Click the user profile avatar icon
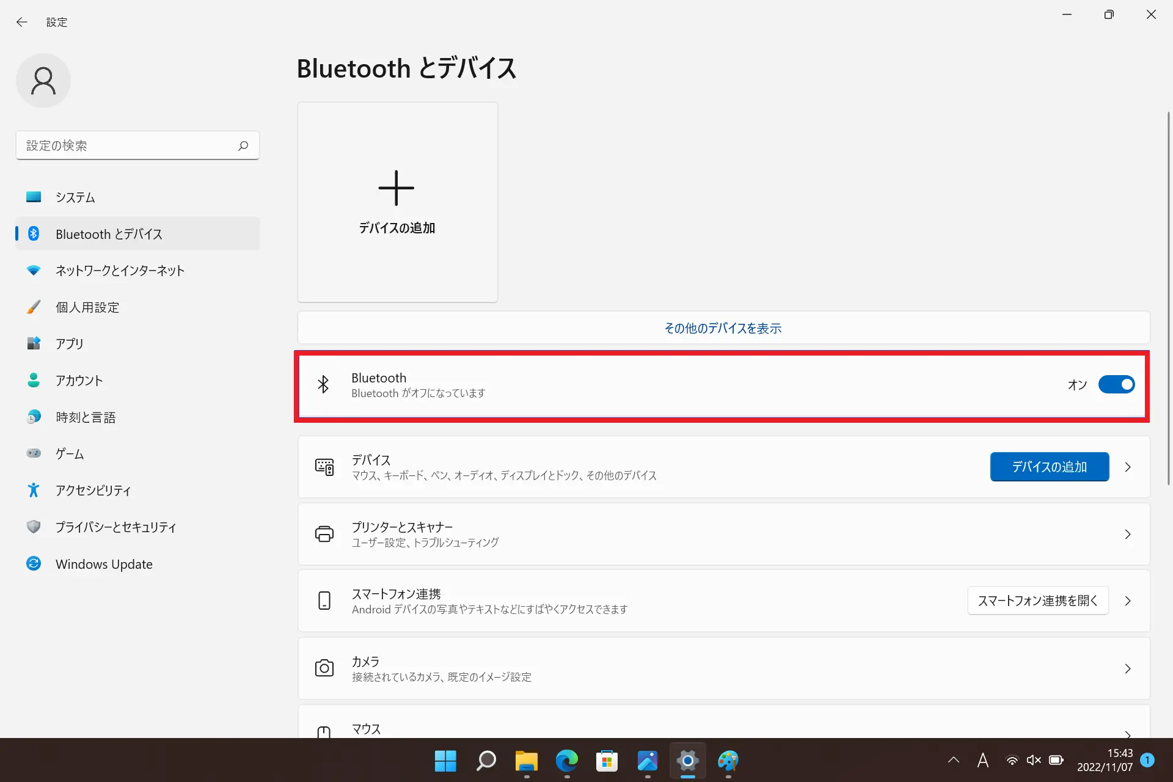 (43, 81)
